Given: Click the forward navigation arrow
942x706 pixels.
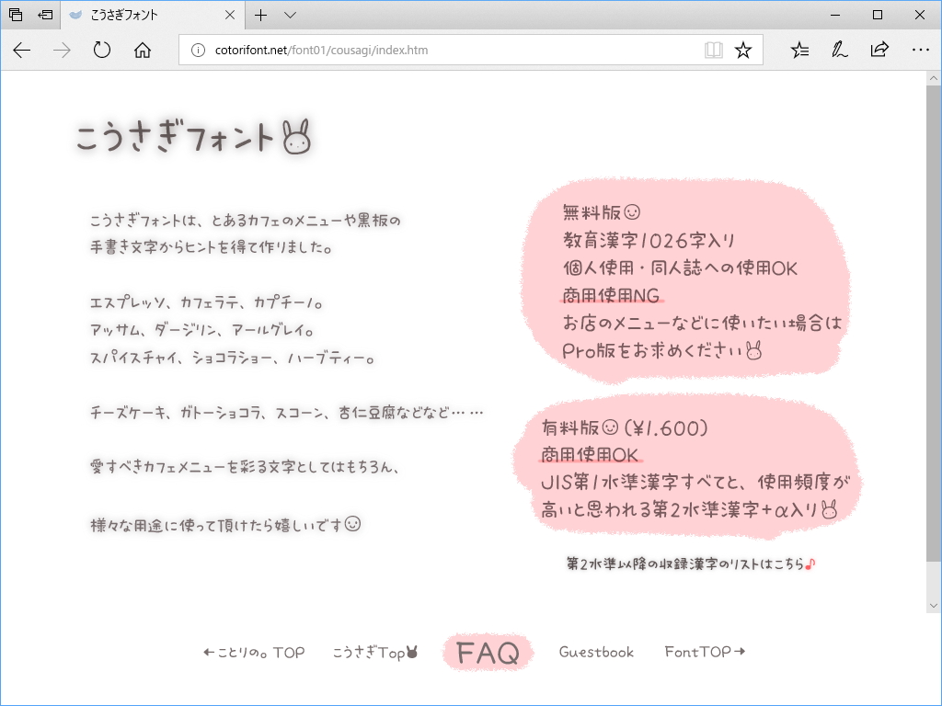Looking at the screenshot, I should tap(61, 50).
